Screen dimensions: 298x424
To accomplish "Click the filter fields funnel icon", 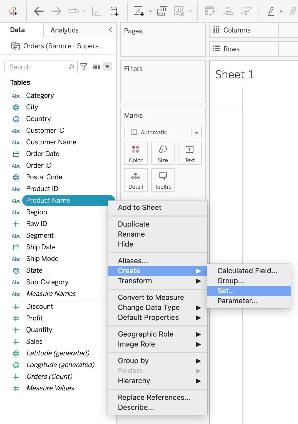I will pos(84,67).
